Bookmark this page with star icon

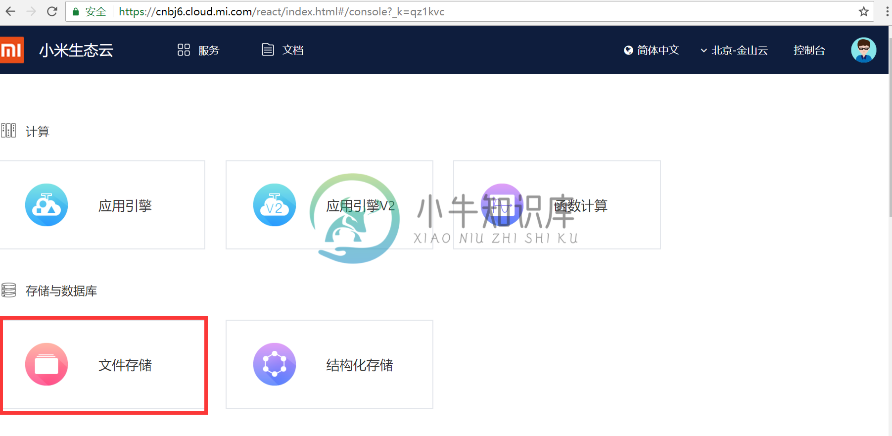tap(864, 11)
